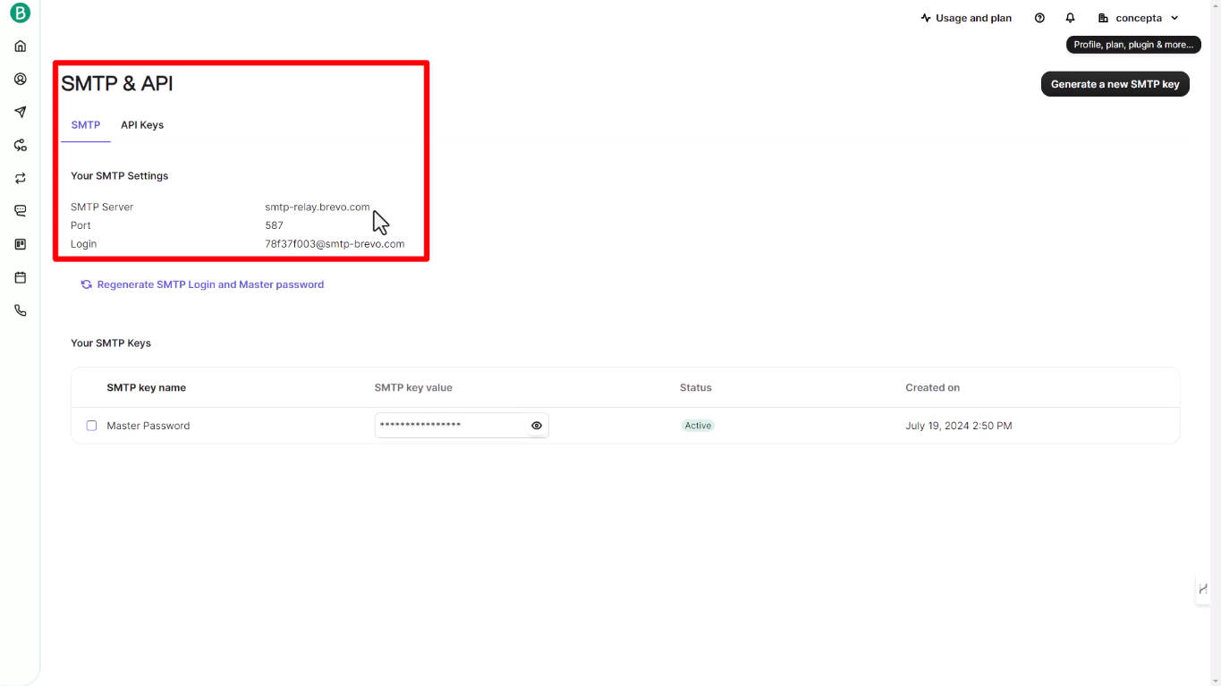Click the login 78f37f003@smtp-brevo.com
This screenshot has width=1221, height=686.
(x=335, y=243)
